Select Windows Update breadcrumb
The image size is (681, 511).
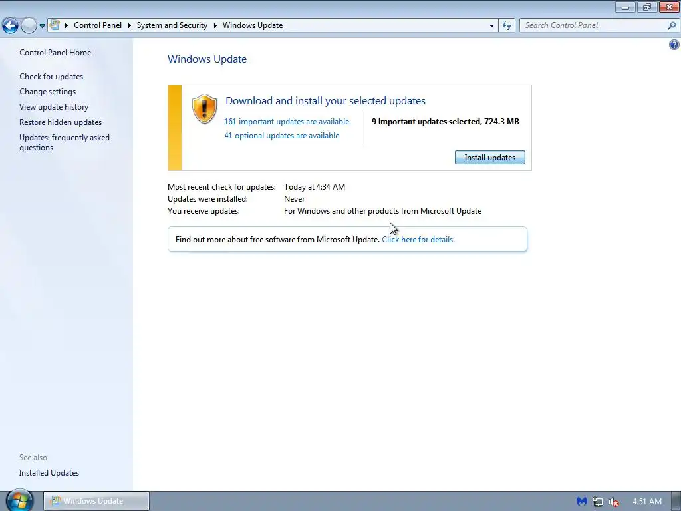pos(253,25)
